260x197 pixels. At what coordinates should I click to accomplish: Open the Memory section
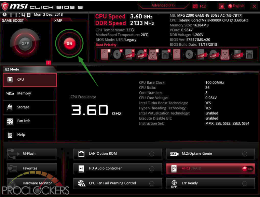[x=30, y=93]
